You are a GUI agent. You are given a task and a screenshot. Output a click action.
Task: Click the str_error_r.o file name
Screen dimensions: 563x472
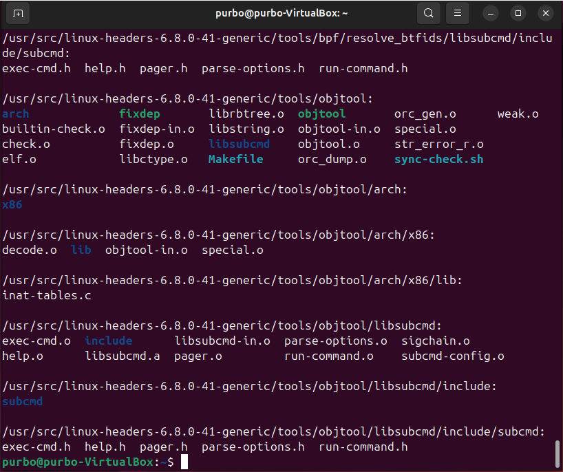pyautogui.click(x=438, y=144)
